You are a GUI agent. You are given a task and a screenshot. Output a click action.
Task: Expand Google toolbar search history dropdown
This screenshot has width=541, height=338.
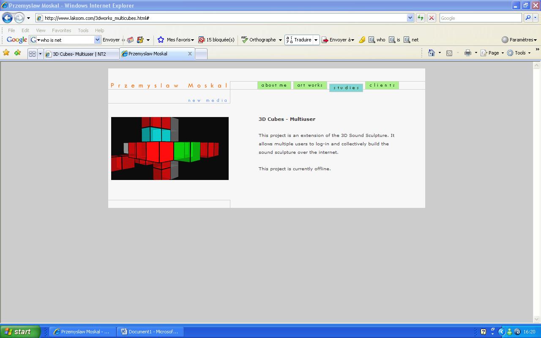coord(97,40)
